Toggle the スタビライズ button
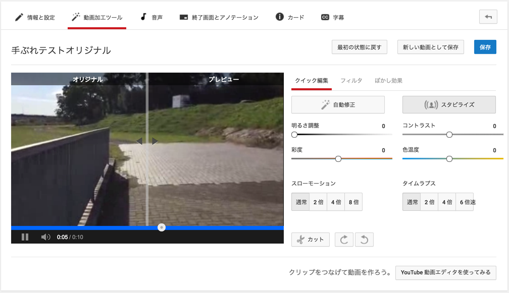Image resolution: width=509 pixels, height=293 pixels. coord(449,105)
